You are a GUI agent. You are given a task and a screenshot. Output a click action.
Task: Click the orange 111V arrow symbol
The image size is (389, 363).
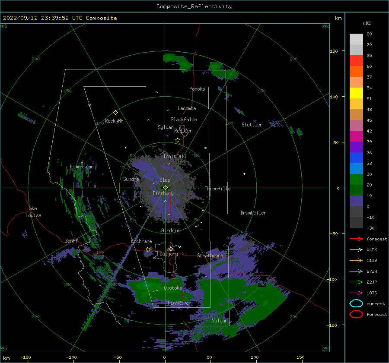356,260
